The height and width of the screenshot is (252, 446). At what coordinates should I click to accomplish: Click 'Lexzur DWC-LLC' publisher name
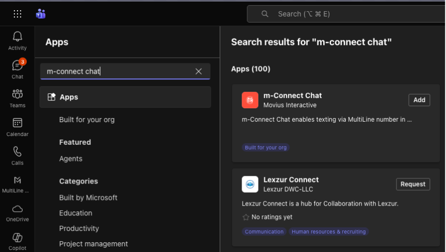288,189
